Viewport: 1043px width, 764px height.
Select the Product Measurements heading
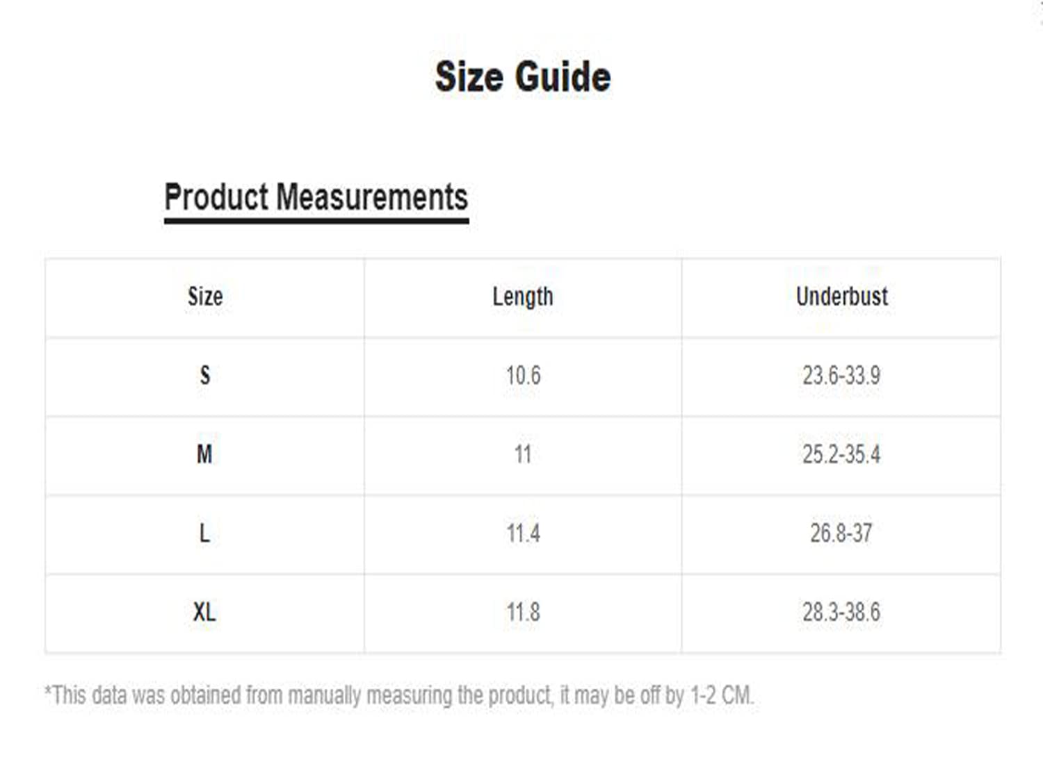(x=316, y=197)
